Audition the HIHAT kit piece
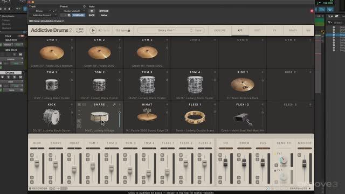The height and width of the screenshot is (194, 345). [147, 115]
